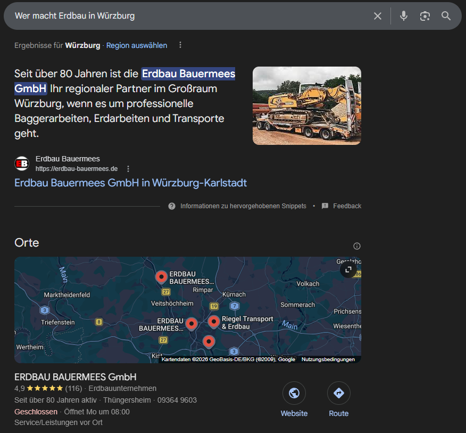Click the excavator truck thumbnail image
Screen dimensions: 466x433
point(306,105)
